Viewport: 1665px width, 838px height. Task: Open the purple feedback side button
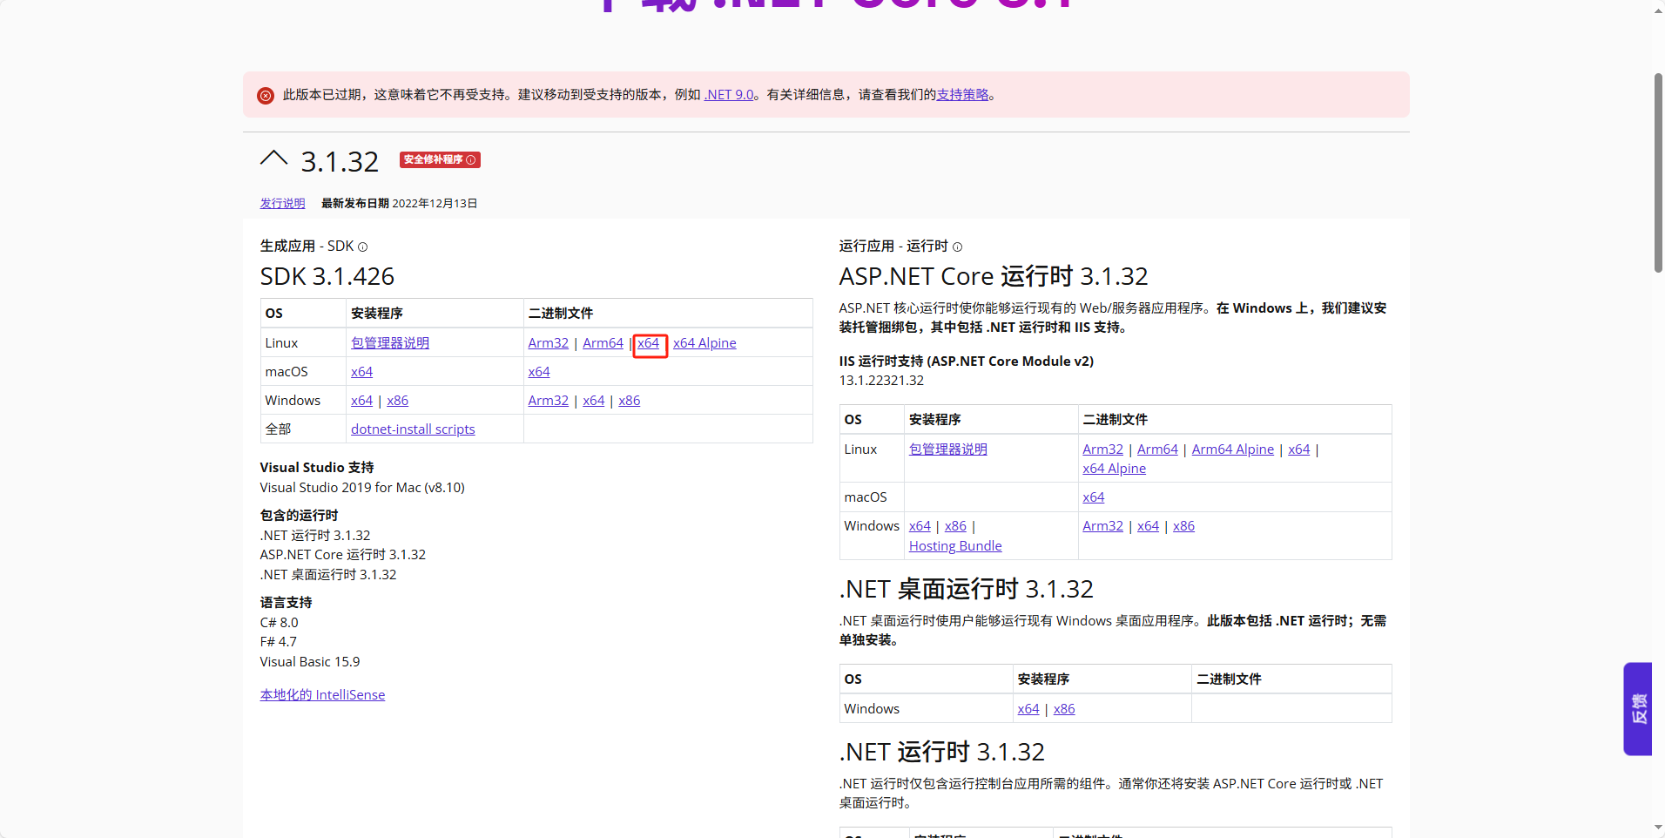coord(1638,709)
